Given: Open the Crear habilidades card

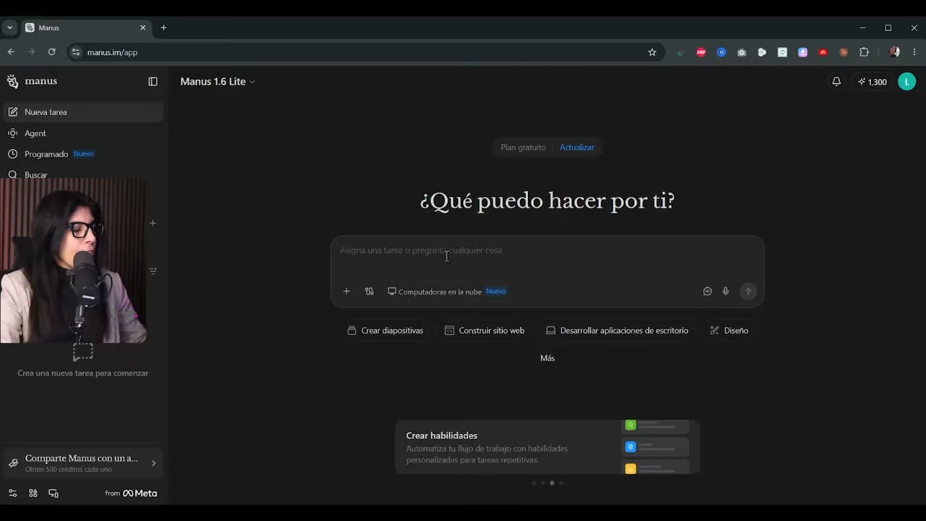Looking at the screenshot, I should click(548, 447).
